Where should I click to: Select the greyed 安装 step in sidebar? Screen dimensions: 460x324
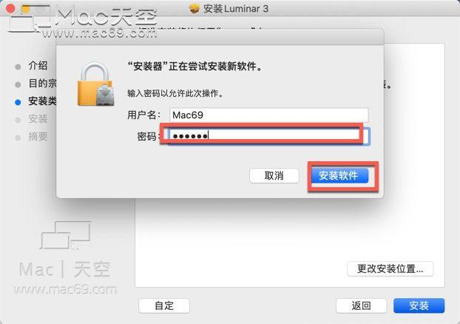[38, 119]
